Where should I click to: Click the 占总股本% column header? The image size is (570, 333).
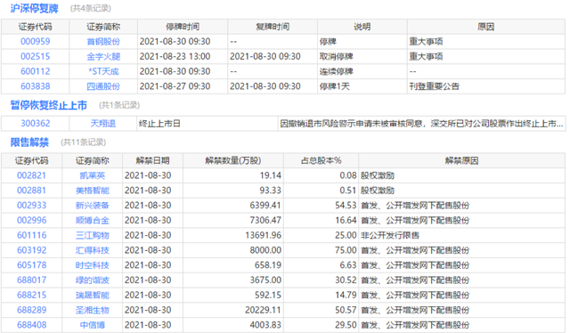[321, 160]
